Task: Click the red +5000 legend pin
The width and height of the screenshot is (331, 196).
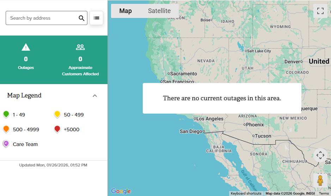Action: pos(57,129)
